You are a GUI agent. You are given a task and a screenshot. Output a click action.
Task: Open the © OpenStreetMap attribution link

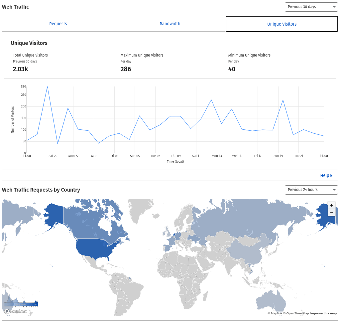pyautogui.click(x=296, y=313)
